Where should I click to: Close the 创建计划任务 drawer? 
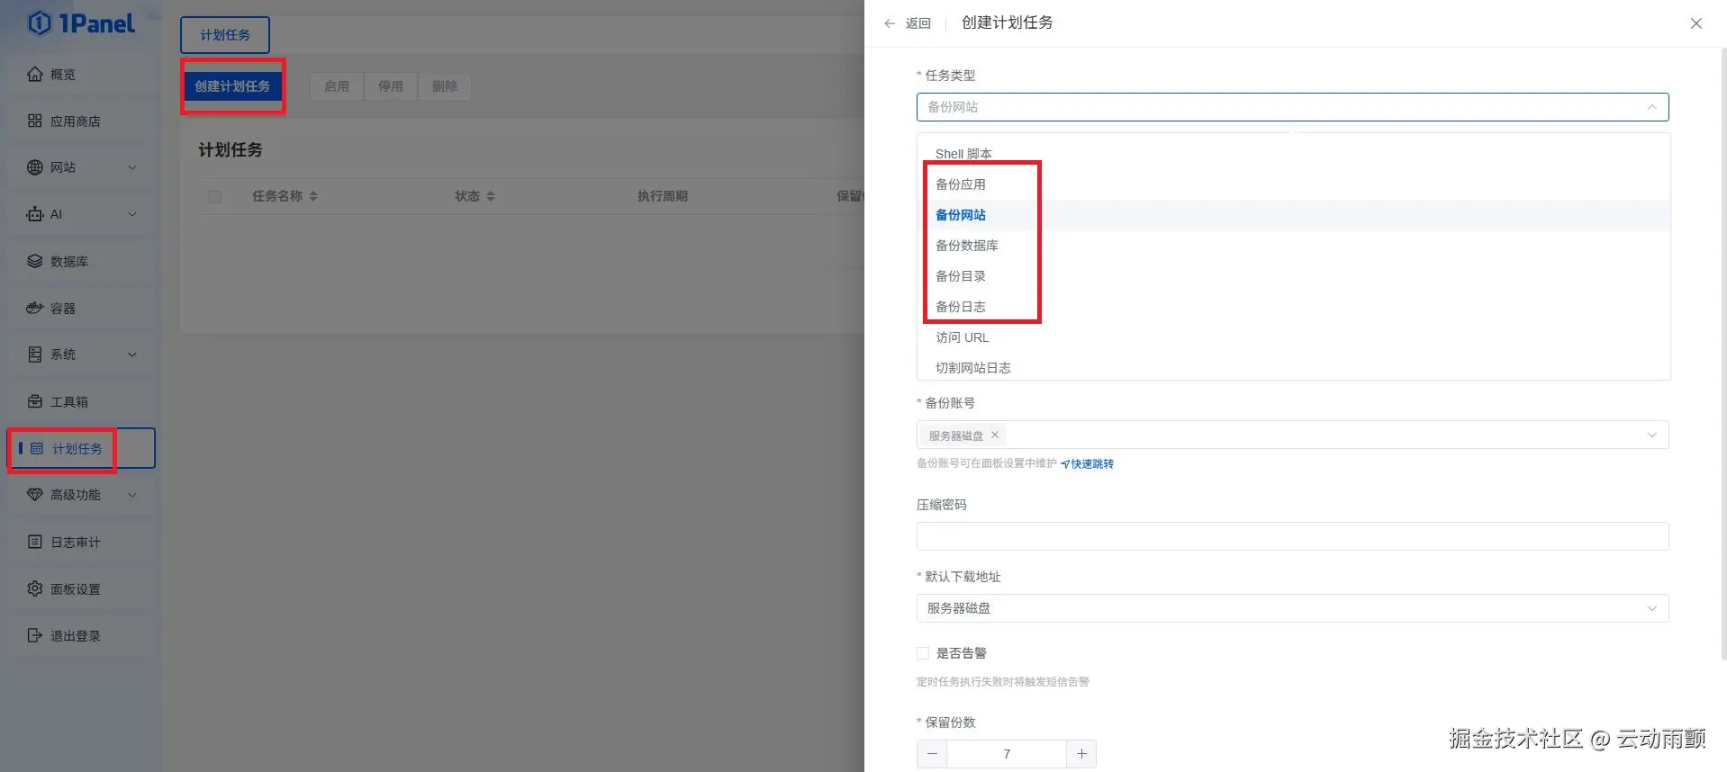1696,23
